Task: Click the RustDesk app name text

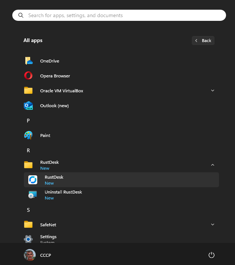Action: 54,177
